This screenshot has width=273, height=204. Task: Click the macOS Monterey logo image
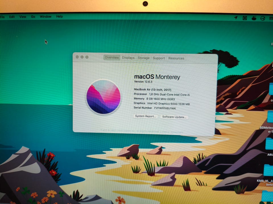click(x=104, y=97)
